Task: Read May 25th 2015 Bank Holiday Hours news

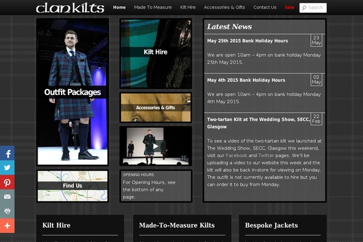Action: 247,41
